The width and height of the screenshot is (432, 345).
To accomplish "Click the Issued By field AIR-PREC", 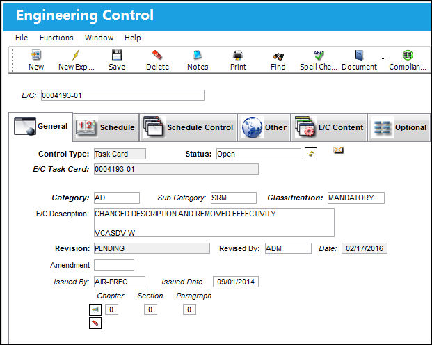I will (x=119, y=282).
